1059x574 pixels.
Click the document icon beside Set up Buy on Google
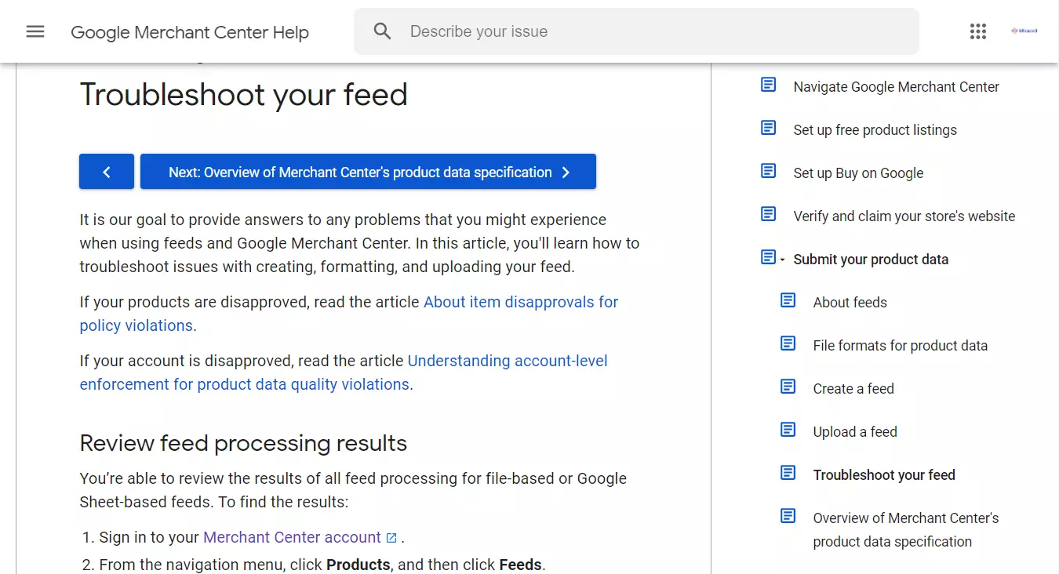769,171
